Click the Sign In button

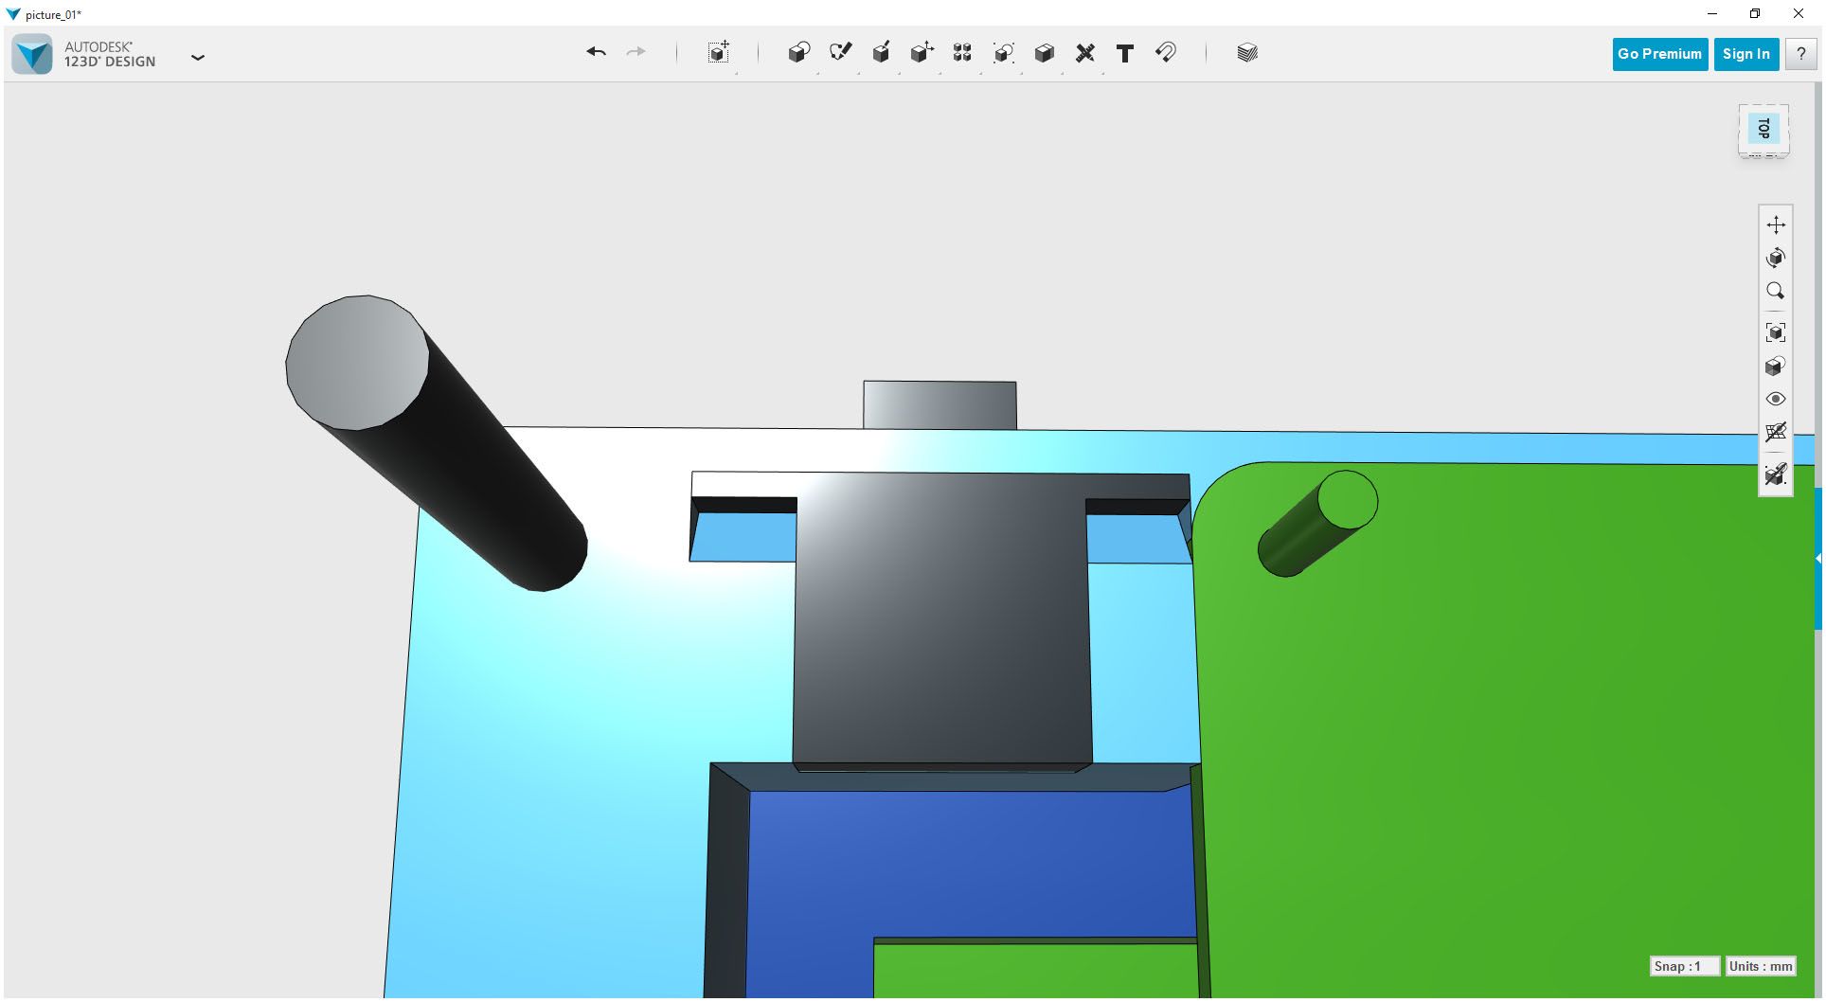pos(1745,54)
